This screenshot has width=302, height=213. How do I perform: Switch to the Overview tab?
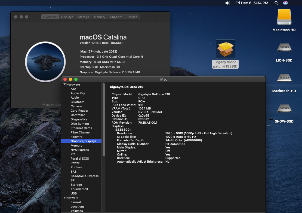(50, 17)
